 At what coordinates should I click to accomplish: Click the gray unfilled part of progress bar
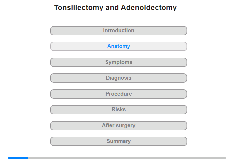click(127, 158)
